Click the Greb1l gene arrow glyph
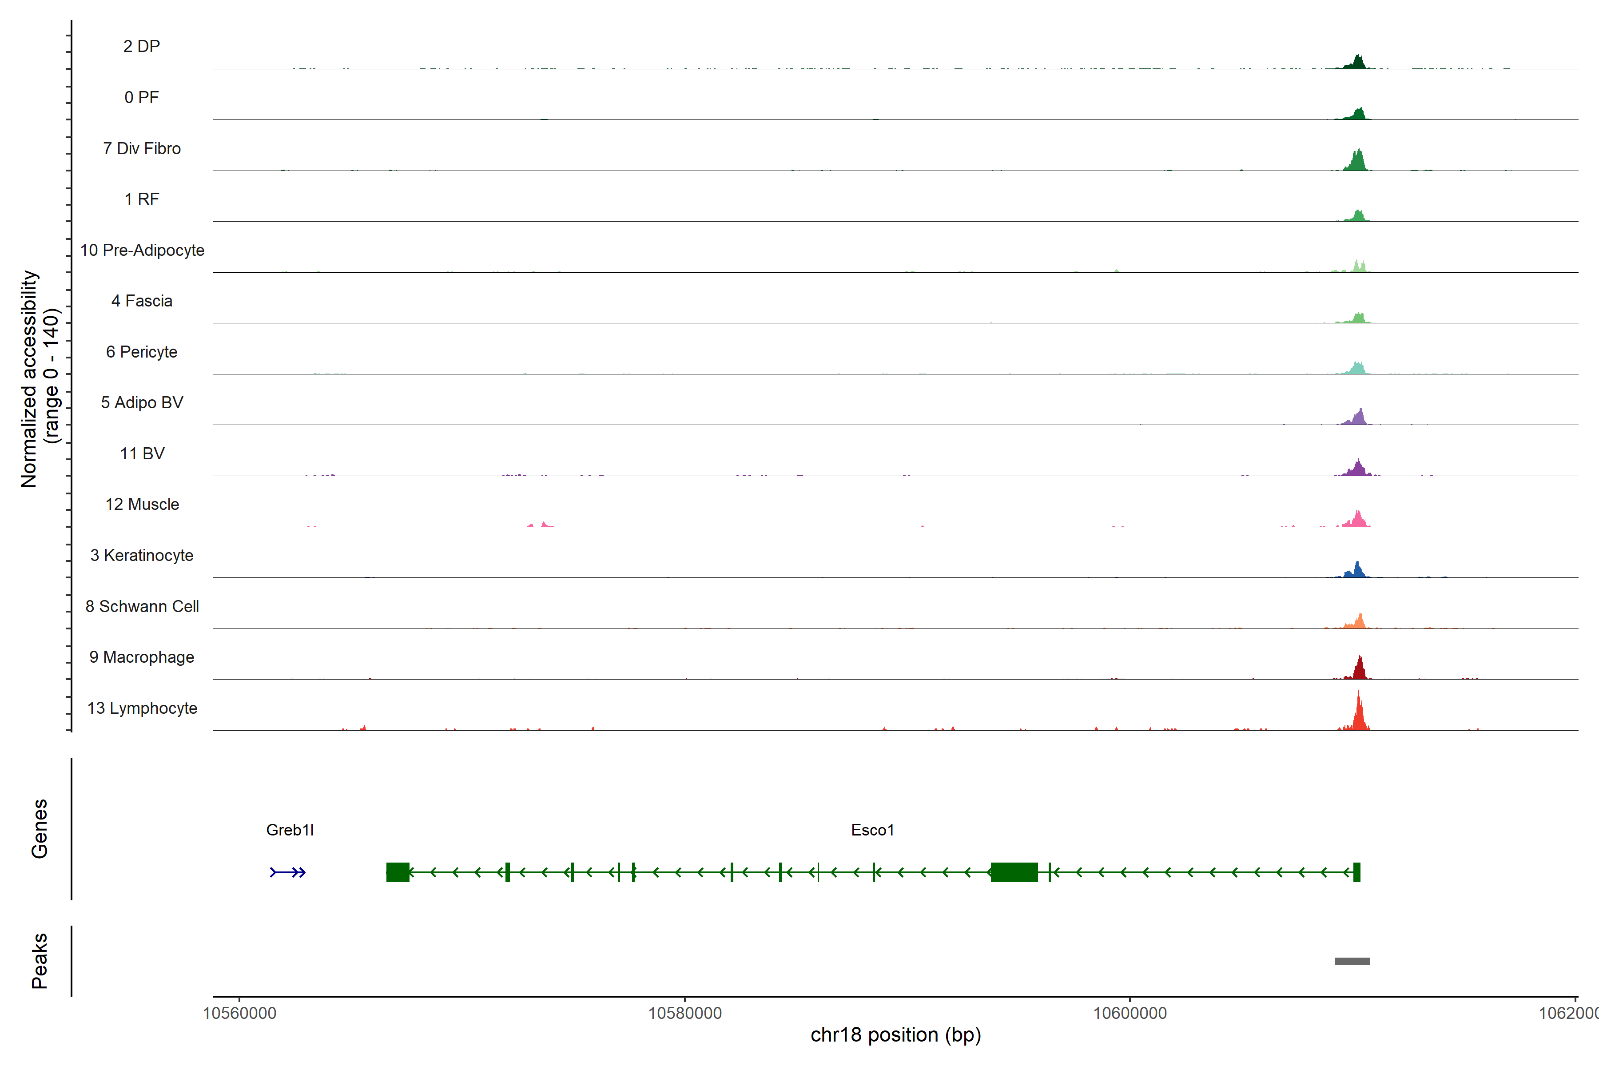 (287, 872)
